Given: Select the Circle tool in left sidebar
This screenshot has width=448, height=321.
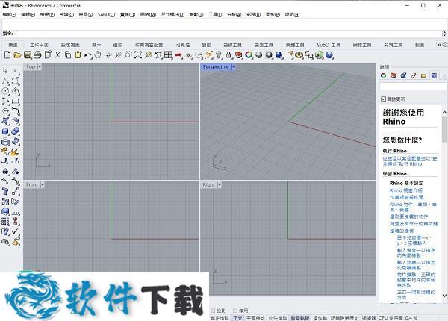Looking at the screenshot, I should [5, 91].
